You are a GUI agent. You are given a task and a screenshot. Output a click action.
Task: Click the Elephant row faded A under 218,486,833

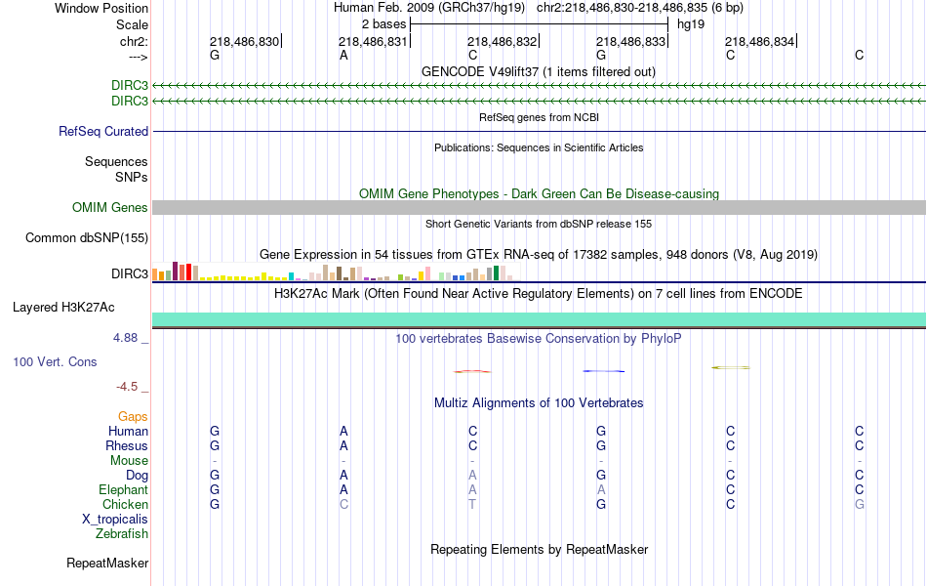601,489
